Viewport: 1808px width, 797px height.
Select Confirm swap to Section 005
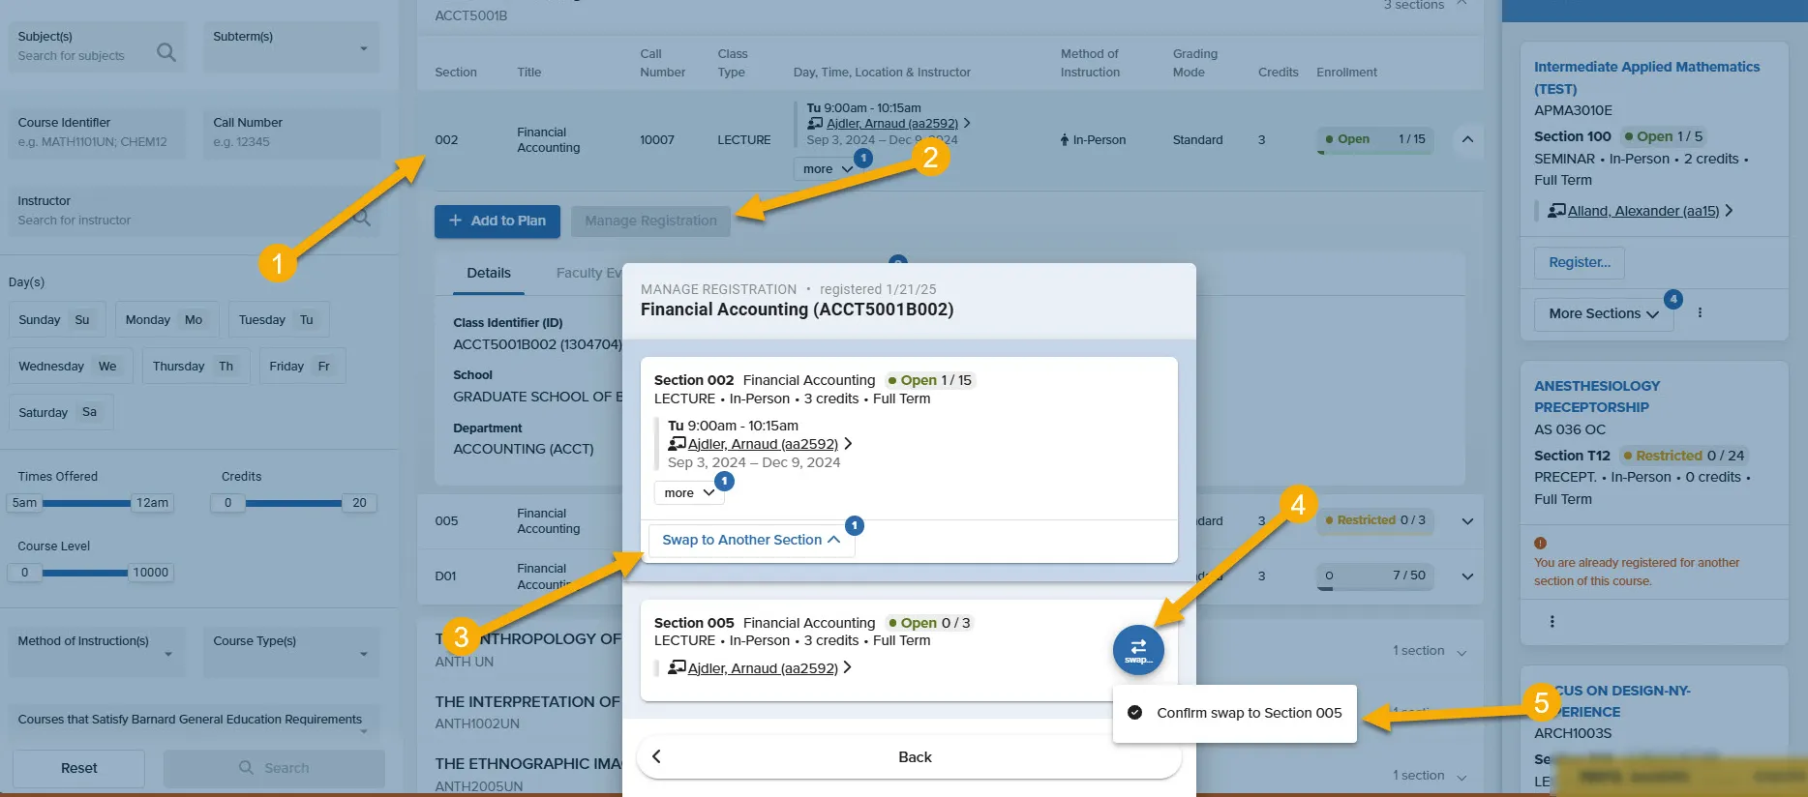(1235, 713)
